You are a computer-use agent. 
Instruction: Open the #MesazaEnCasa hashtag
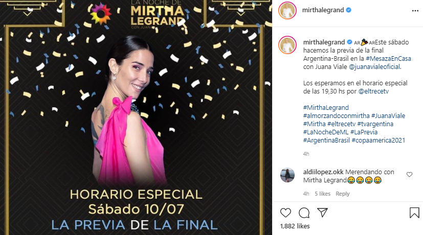click(388, 58)
